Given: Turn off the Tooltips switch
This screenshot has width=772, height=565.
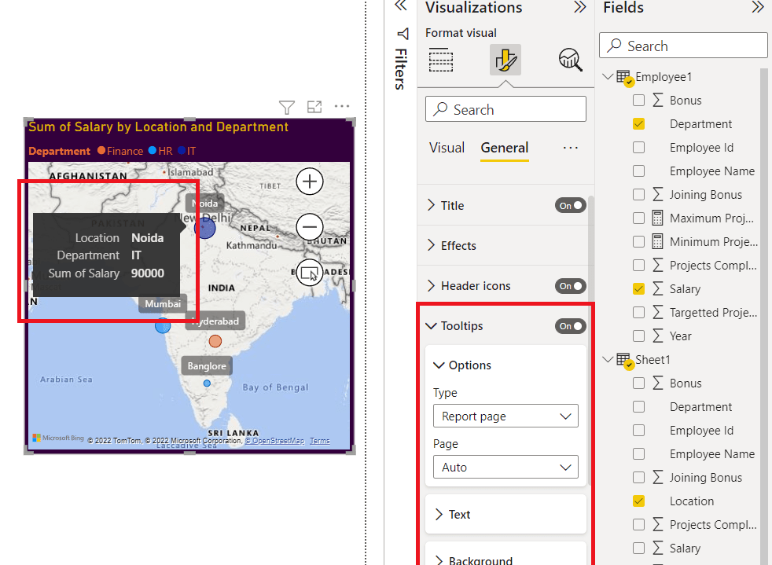Looking at the screenshot, I should pos(570,326).
